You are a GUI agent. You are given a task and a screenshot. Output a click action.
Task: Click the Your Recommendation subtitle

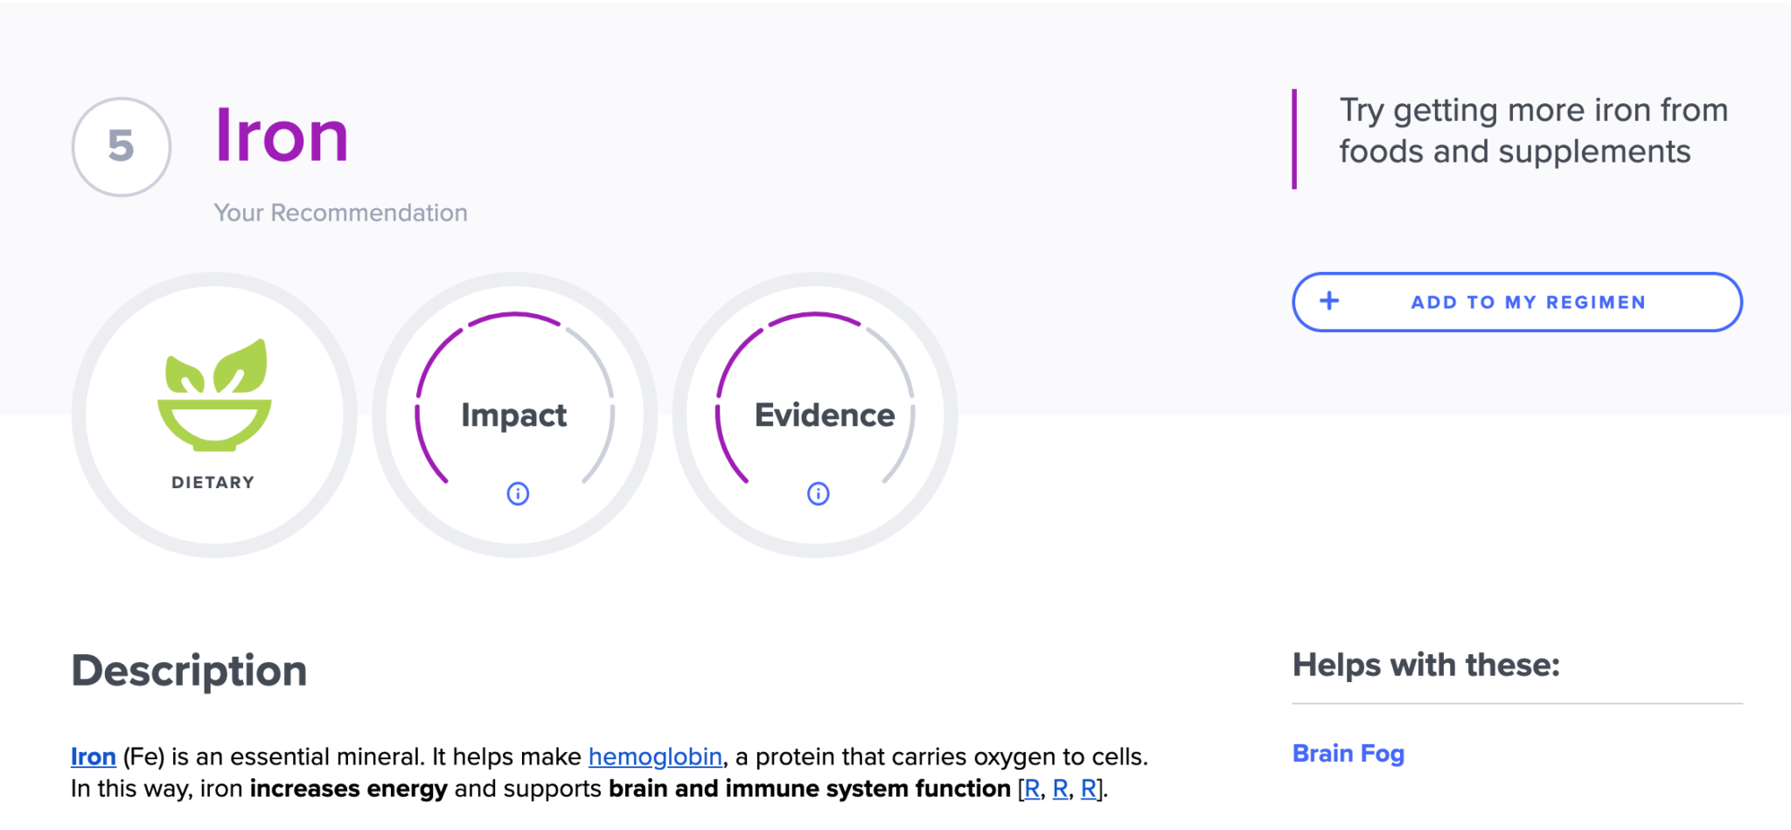coord(341,213)
